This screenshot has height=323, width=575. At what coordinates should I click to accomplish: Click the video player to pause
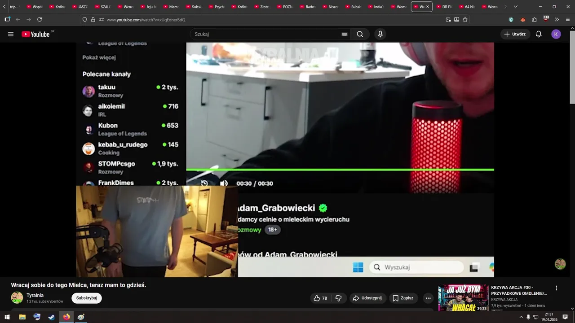click(x=285, y=159)
